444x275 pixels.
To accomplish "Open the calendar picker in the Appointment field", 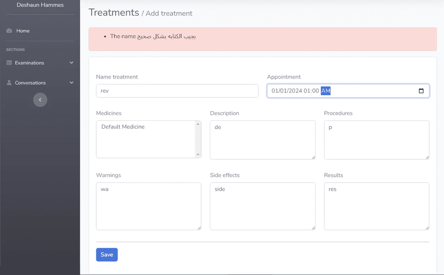I will tap(421, 91).
